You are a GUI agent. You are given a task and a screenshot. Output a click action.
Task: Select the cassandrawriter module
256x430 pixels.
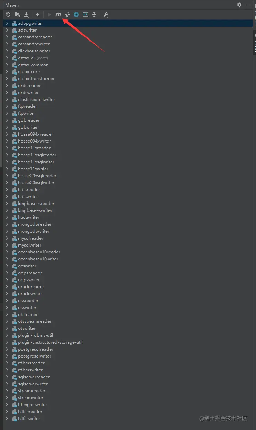[x=34, y=44]
